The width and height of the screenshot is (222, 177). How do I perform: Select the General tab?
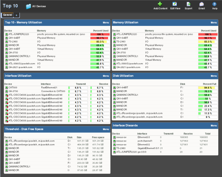(8, 15)
